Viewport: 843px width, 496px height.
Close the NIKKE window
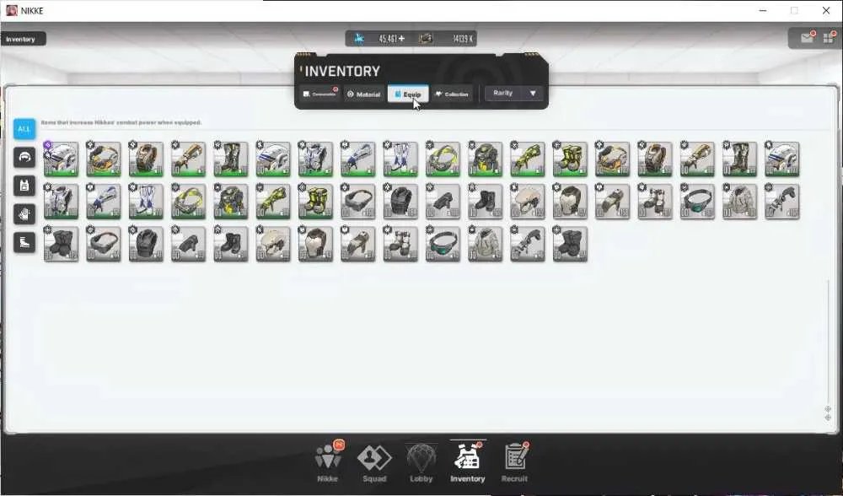(x=826, y=10)
